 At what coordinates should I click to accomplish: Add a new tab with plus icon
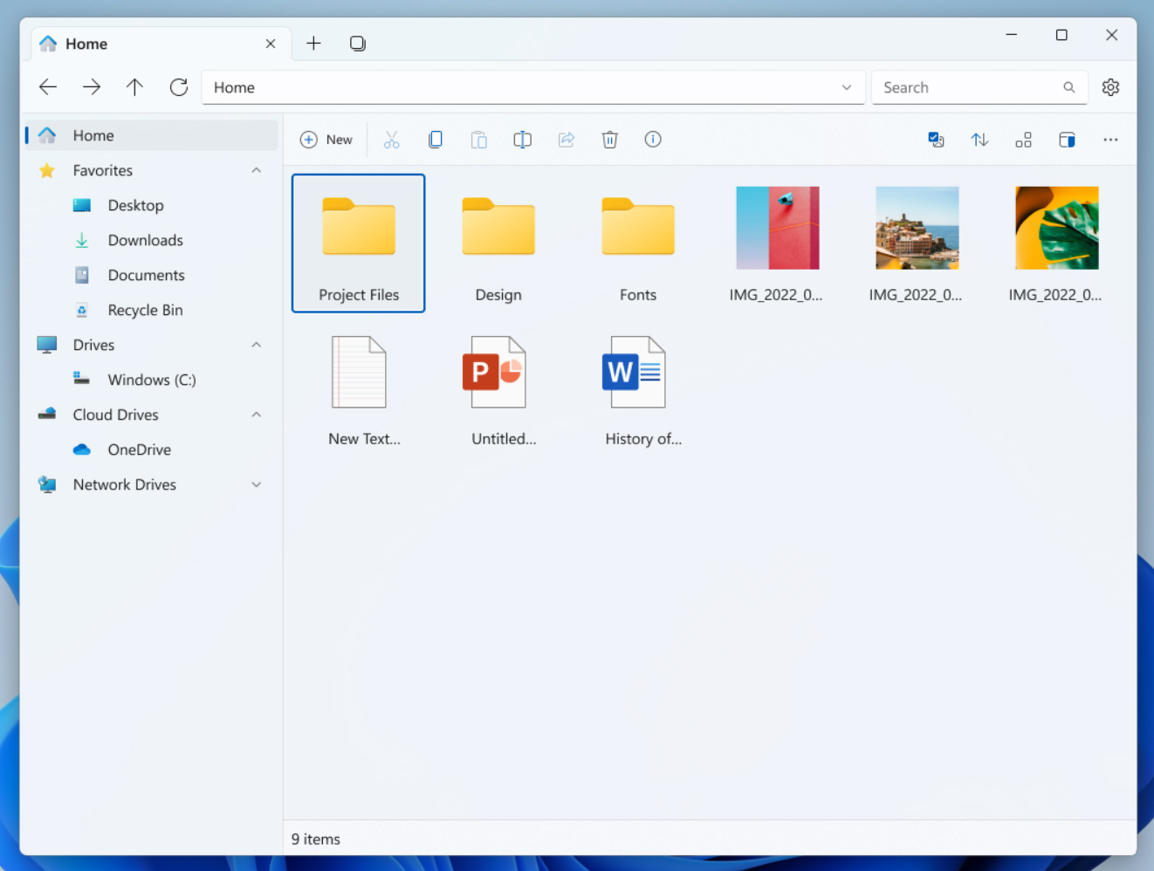313,43
